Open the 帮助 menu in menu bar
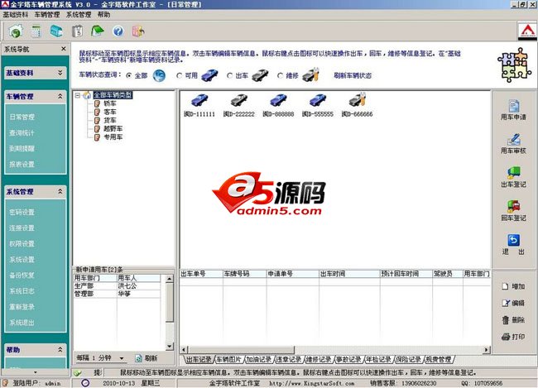 103,15
